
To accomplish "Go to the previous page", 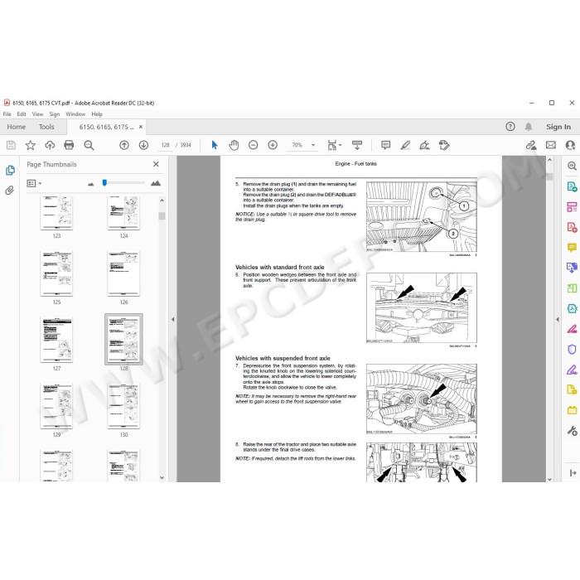I will pos(124,145).
